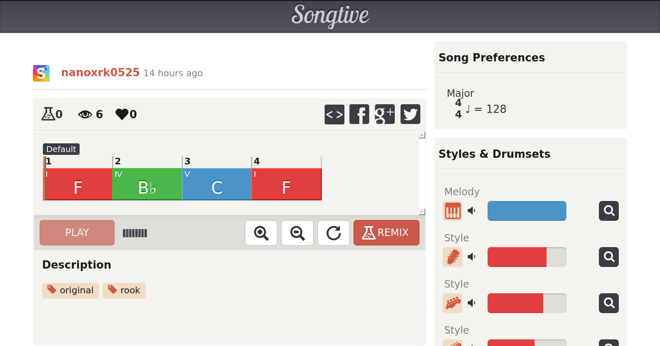Open the Melody instrument search

(609, 211)
